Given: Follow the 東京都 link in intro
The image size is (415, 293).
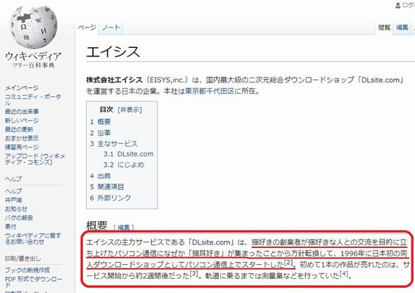Looking at the screenshot, I should (196, 92).
